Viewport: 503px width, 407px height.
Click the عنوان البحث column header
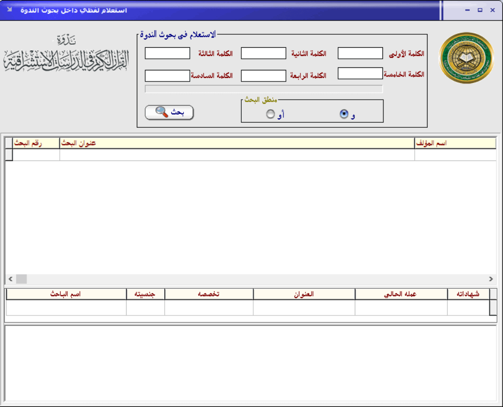point(237,143)
